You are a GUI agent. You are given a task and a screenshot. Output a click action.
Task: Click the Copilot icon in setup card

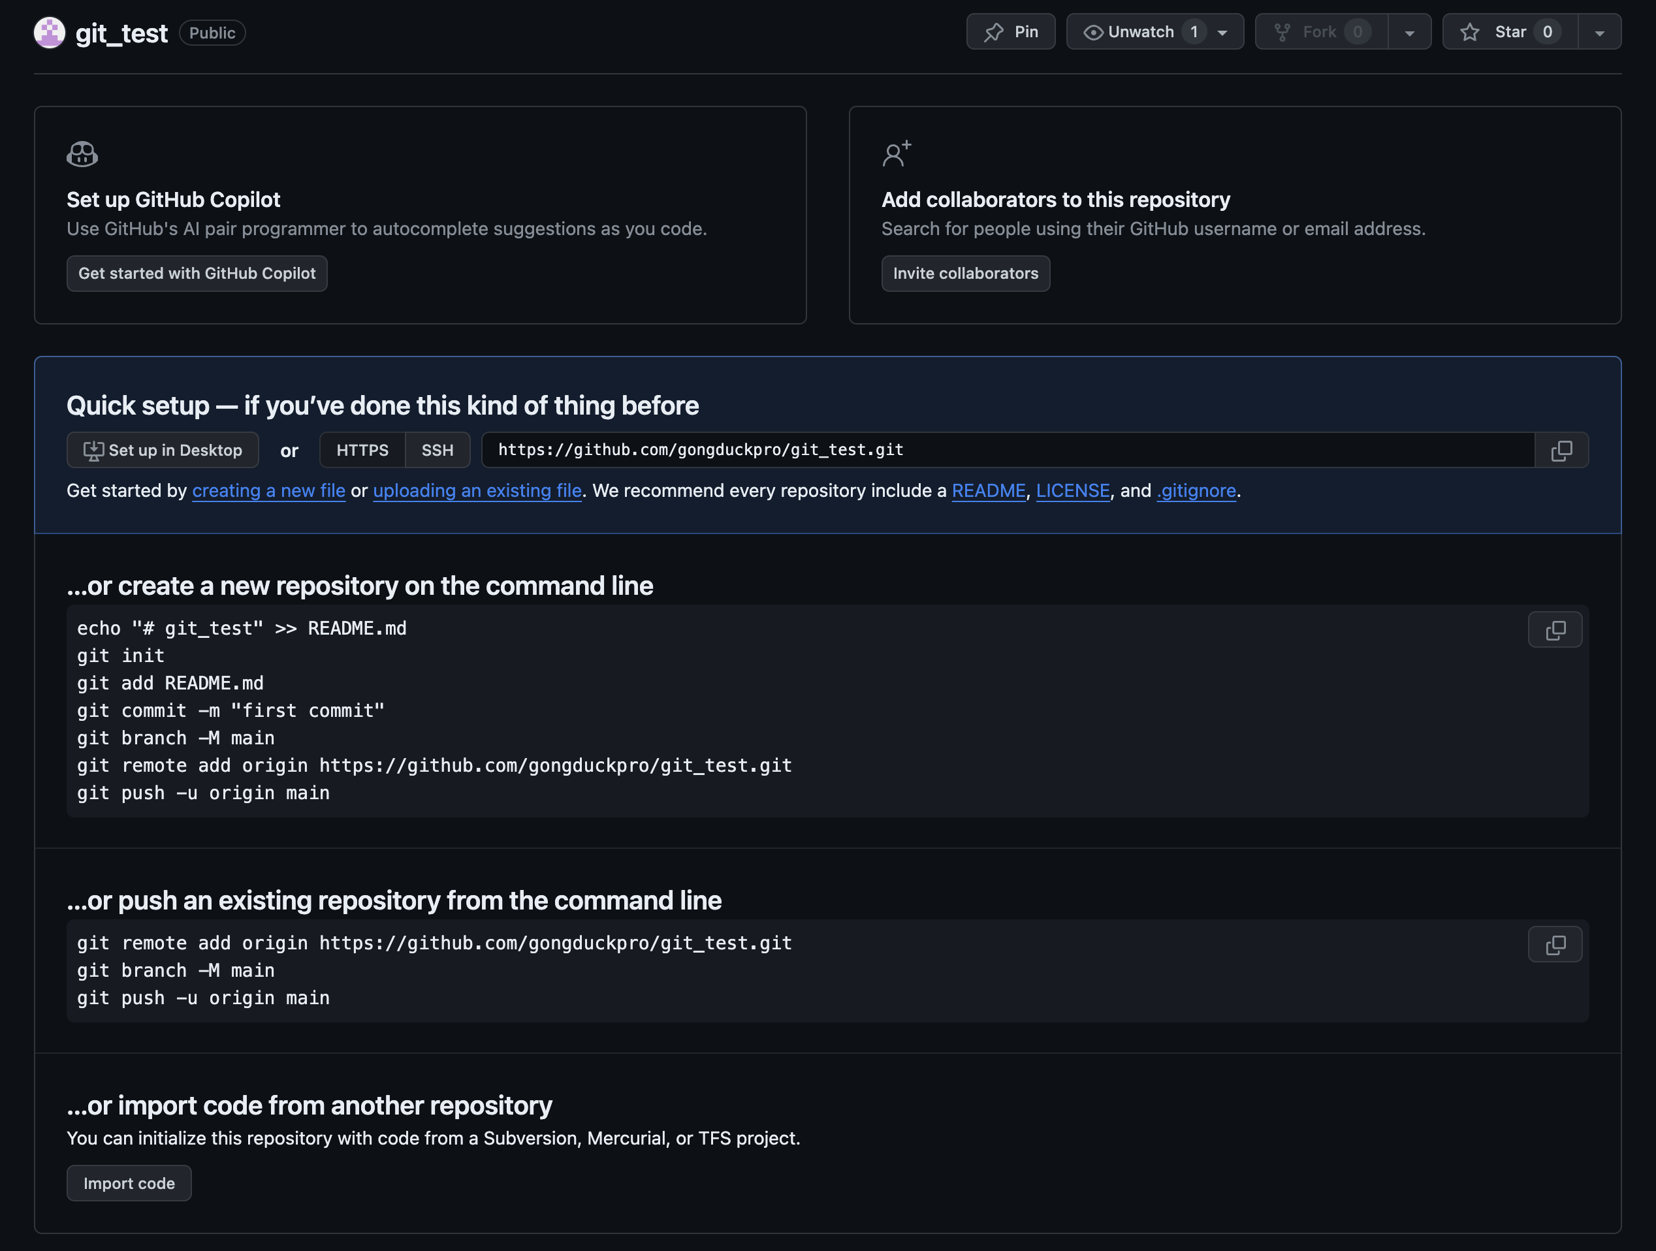click(x=82, y=154)
